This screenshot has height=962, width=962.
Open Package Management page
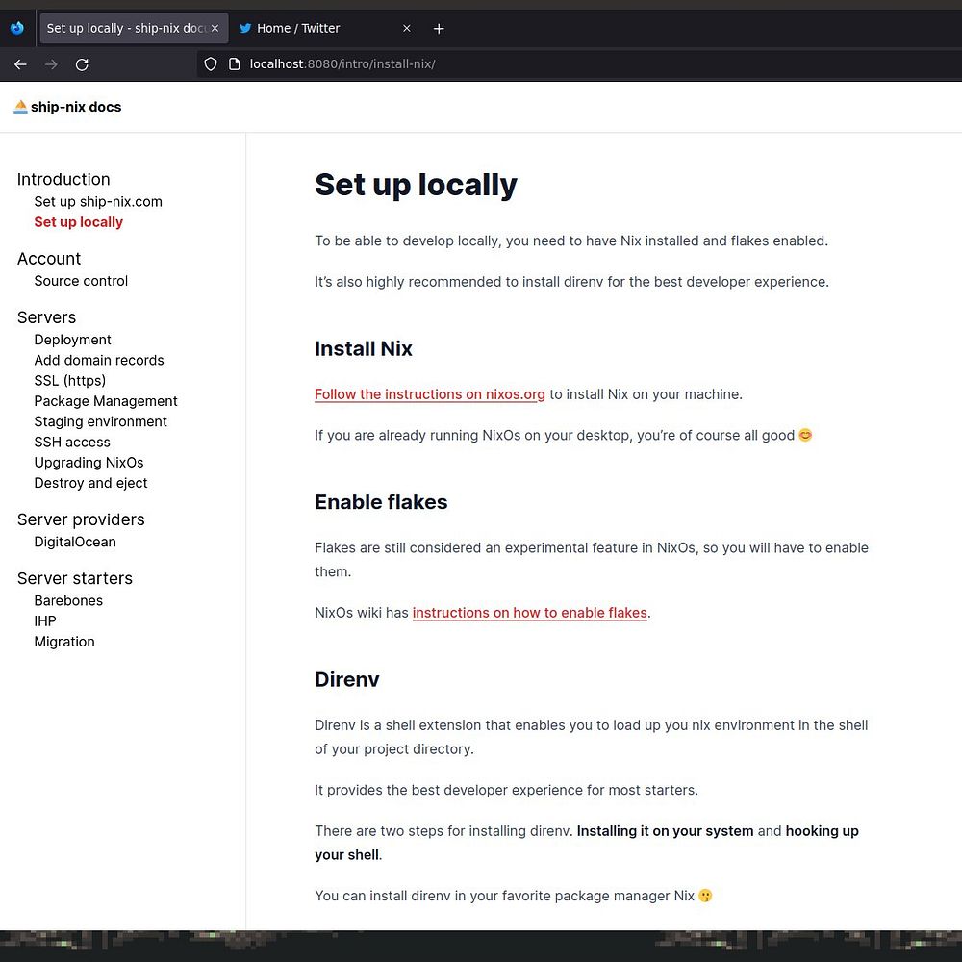click(x=106, y=401)
